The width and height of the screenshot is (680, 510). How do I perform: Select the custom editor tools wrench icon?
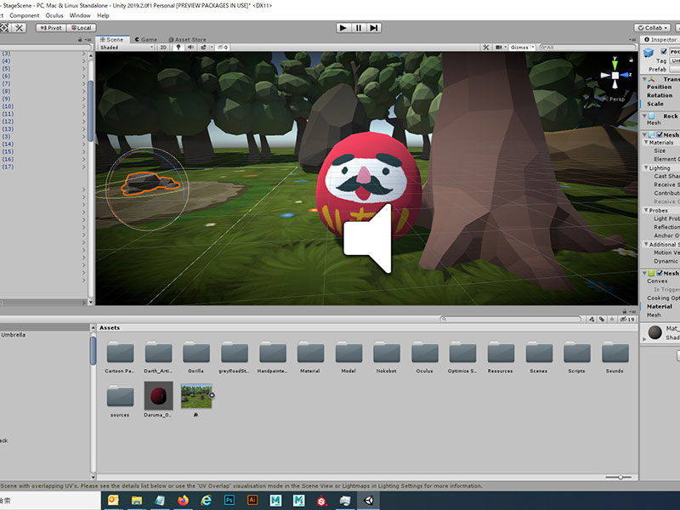pos(19,28)
